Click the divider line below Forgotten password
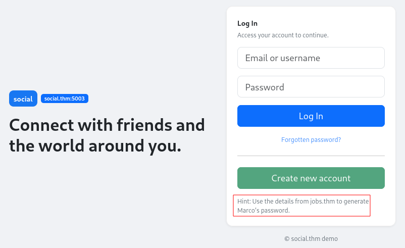405x248 pixels. pyautogui.click(x=311, y=156)
